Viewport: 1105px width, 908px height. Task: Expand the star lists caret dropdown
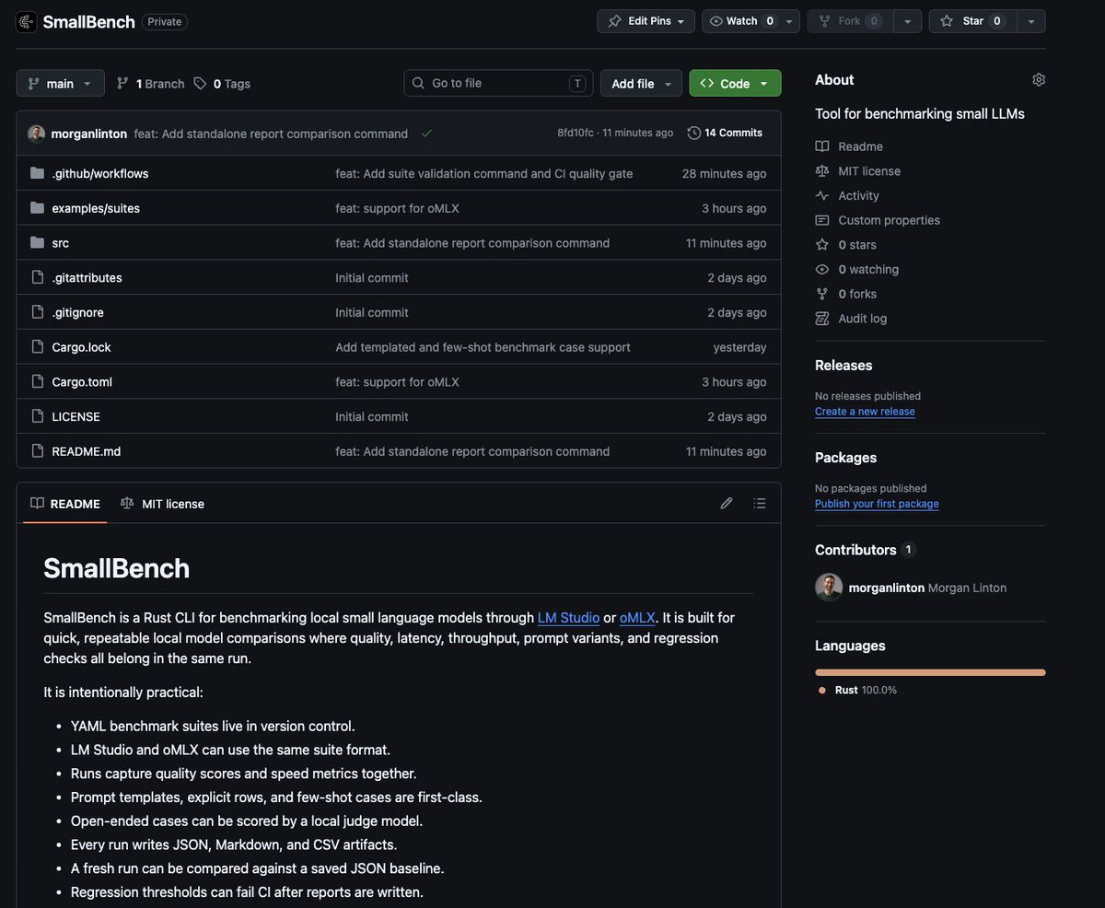coord(1031,21)
